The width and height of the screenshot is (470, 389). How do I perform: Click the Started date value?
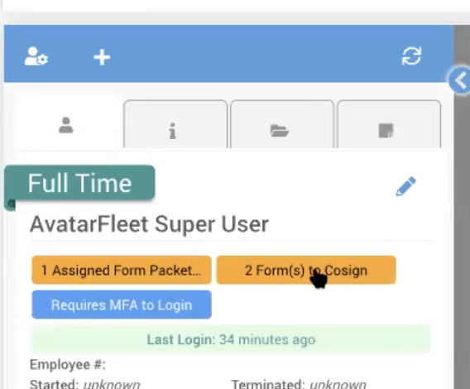tap(112, 384)
